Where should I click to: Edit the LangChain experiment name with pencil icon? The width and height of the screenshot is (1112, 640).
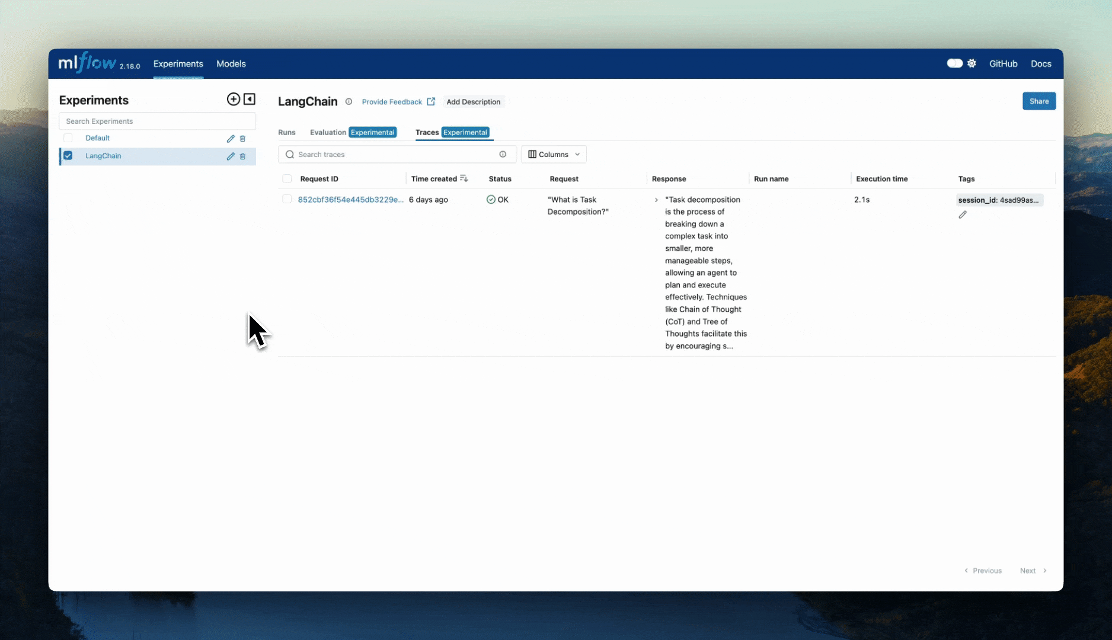click(231, 156)
